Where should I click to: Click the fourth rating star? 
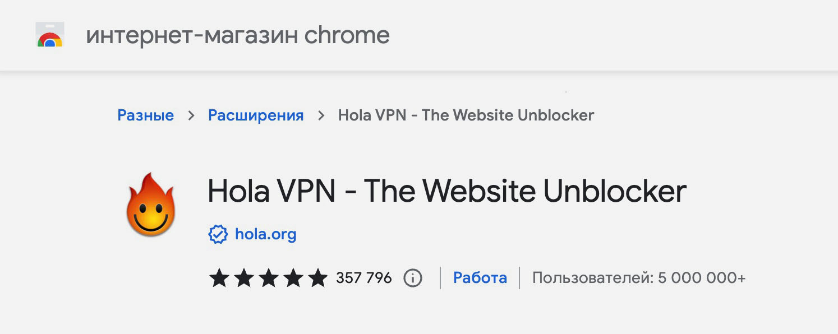click(x=293, y=278)
